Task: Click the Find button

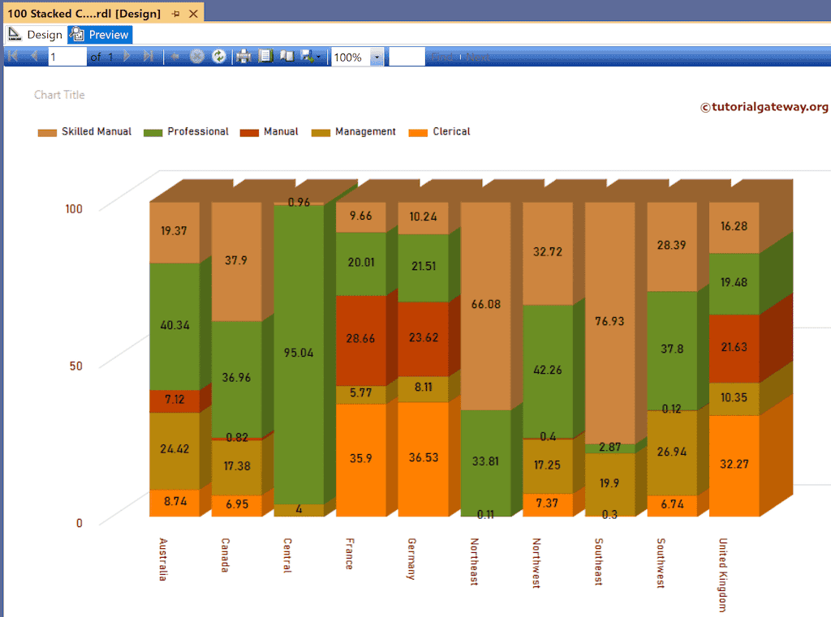Action: coord(443,57)
